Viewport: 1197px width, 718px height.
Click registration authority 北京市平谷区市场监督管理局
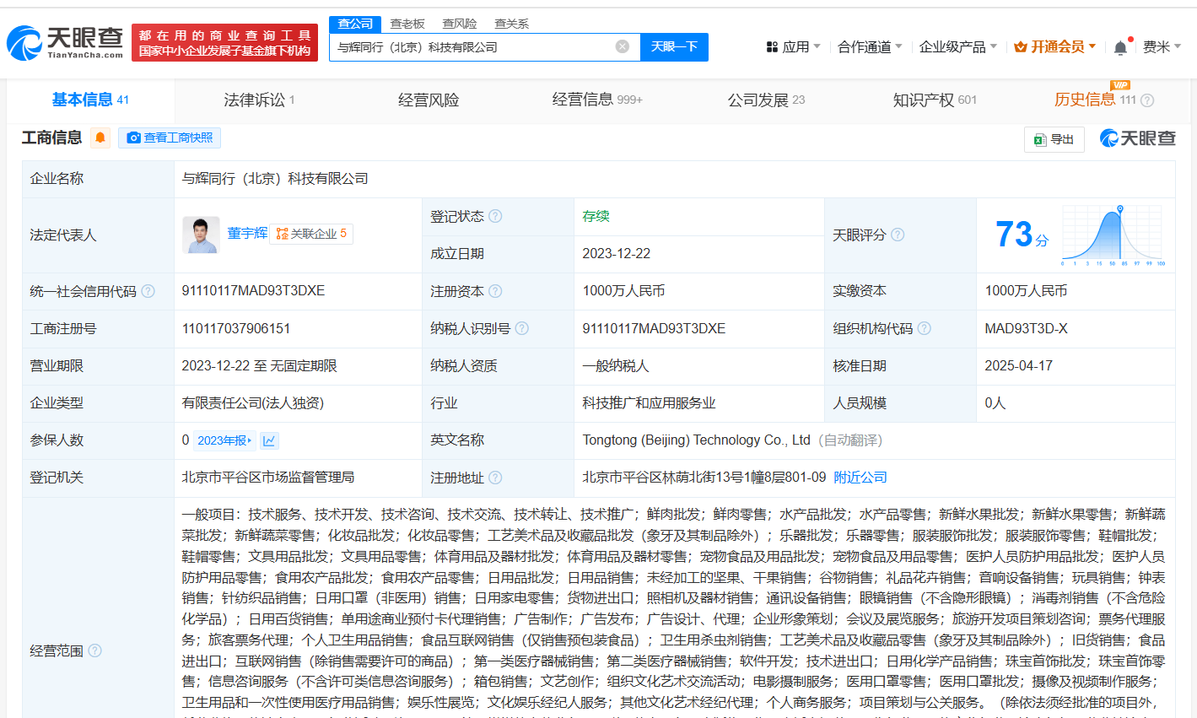pyautogui.click(x=268, y=478)
